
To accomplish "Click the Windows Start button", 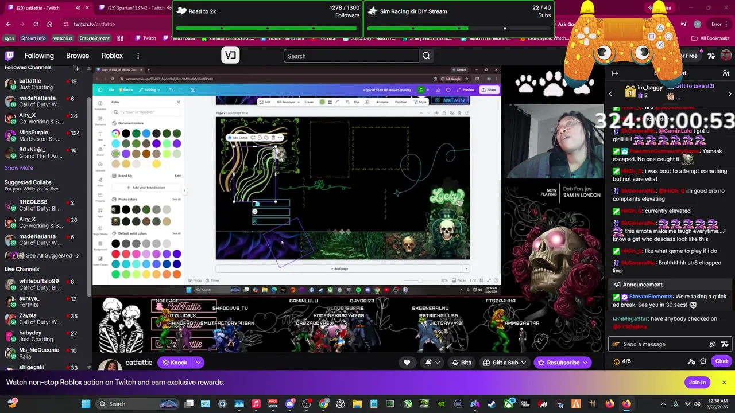I will coord(86,404).
